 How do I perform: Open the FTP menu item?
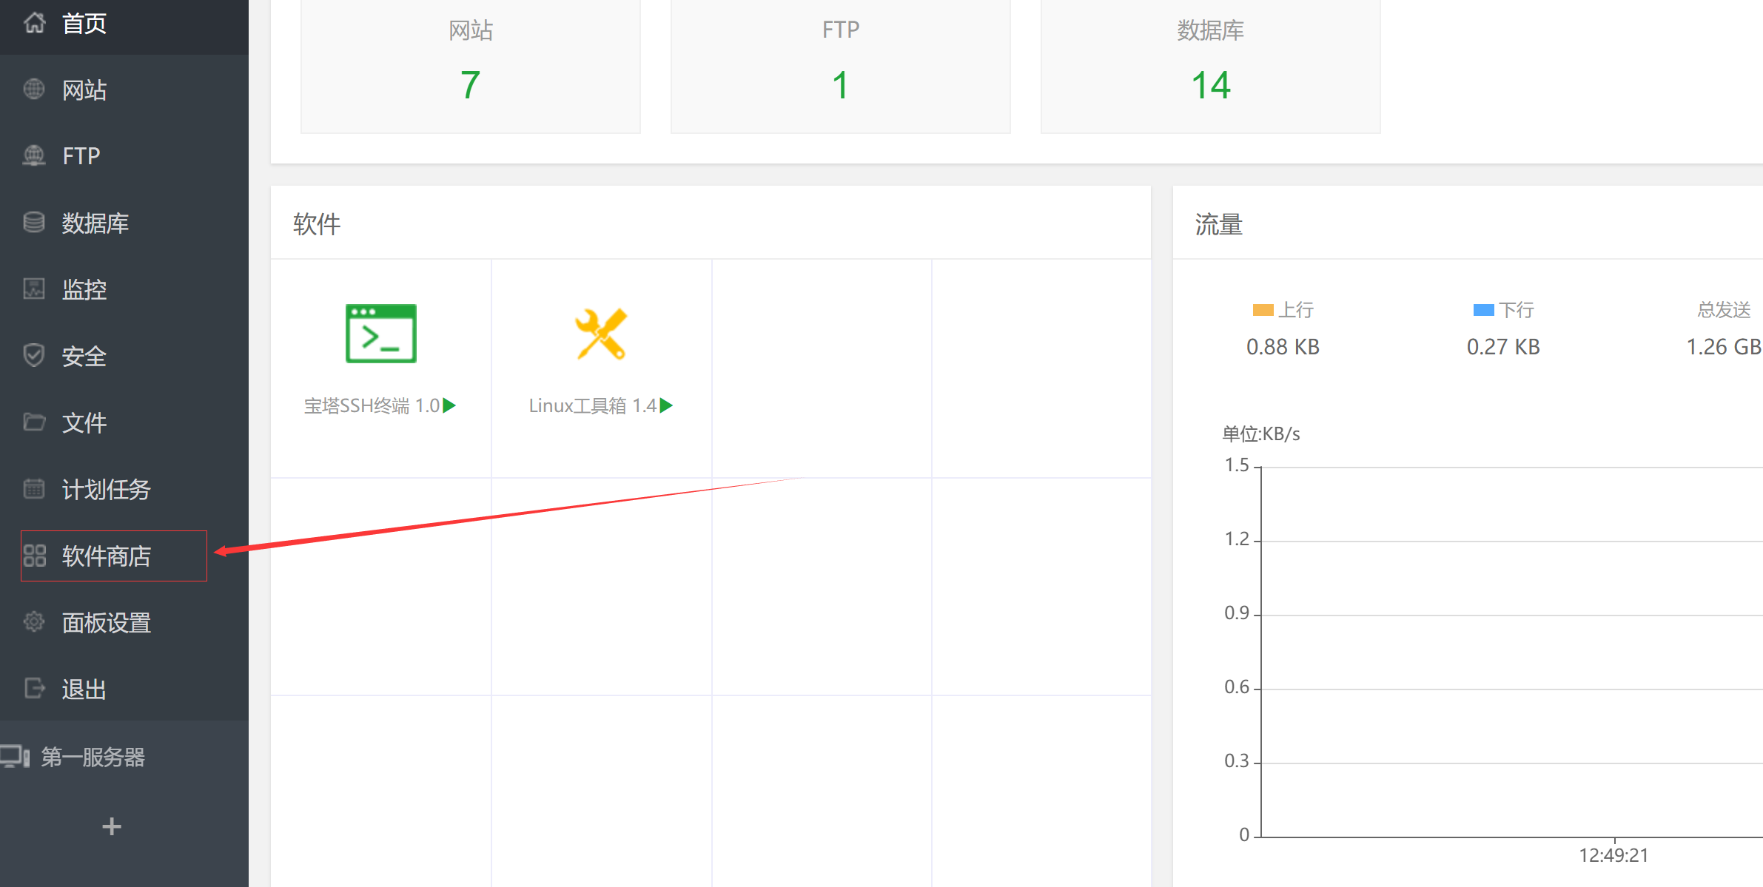(124, 156)
